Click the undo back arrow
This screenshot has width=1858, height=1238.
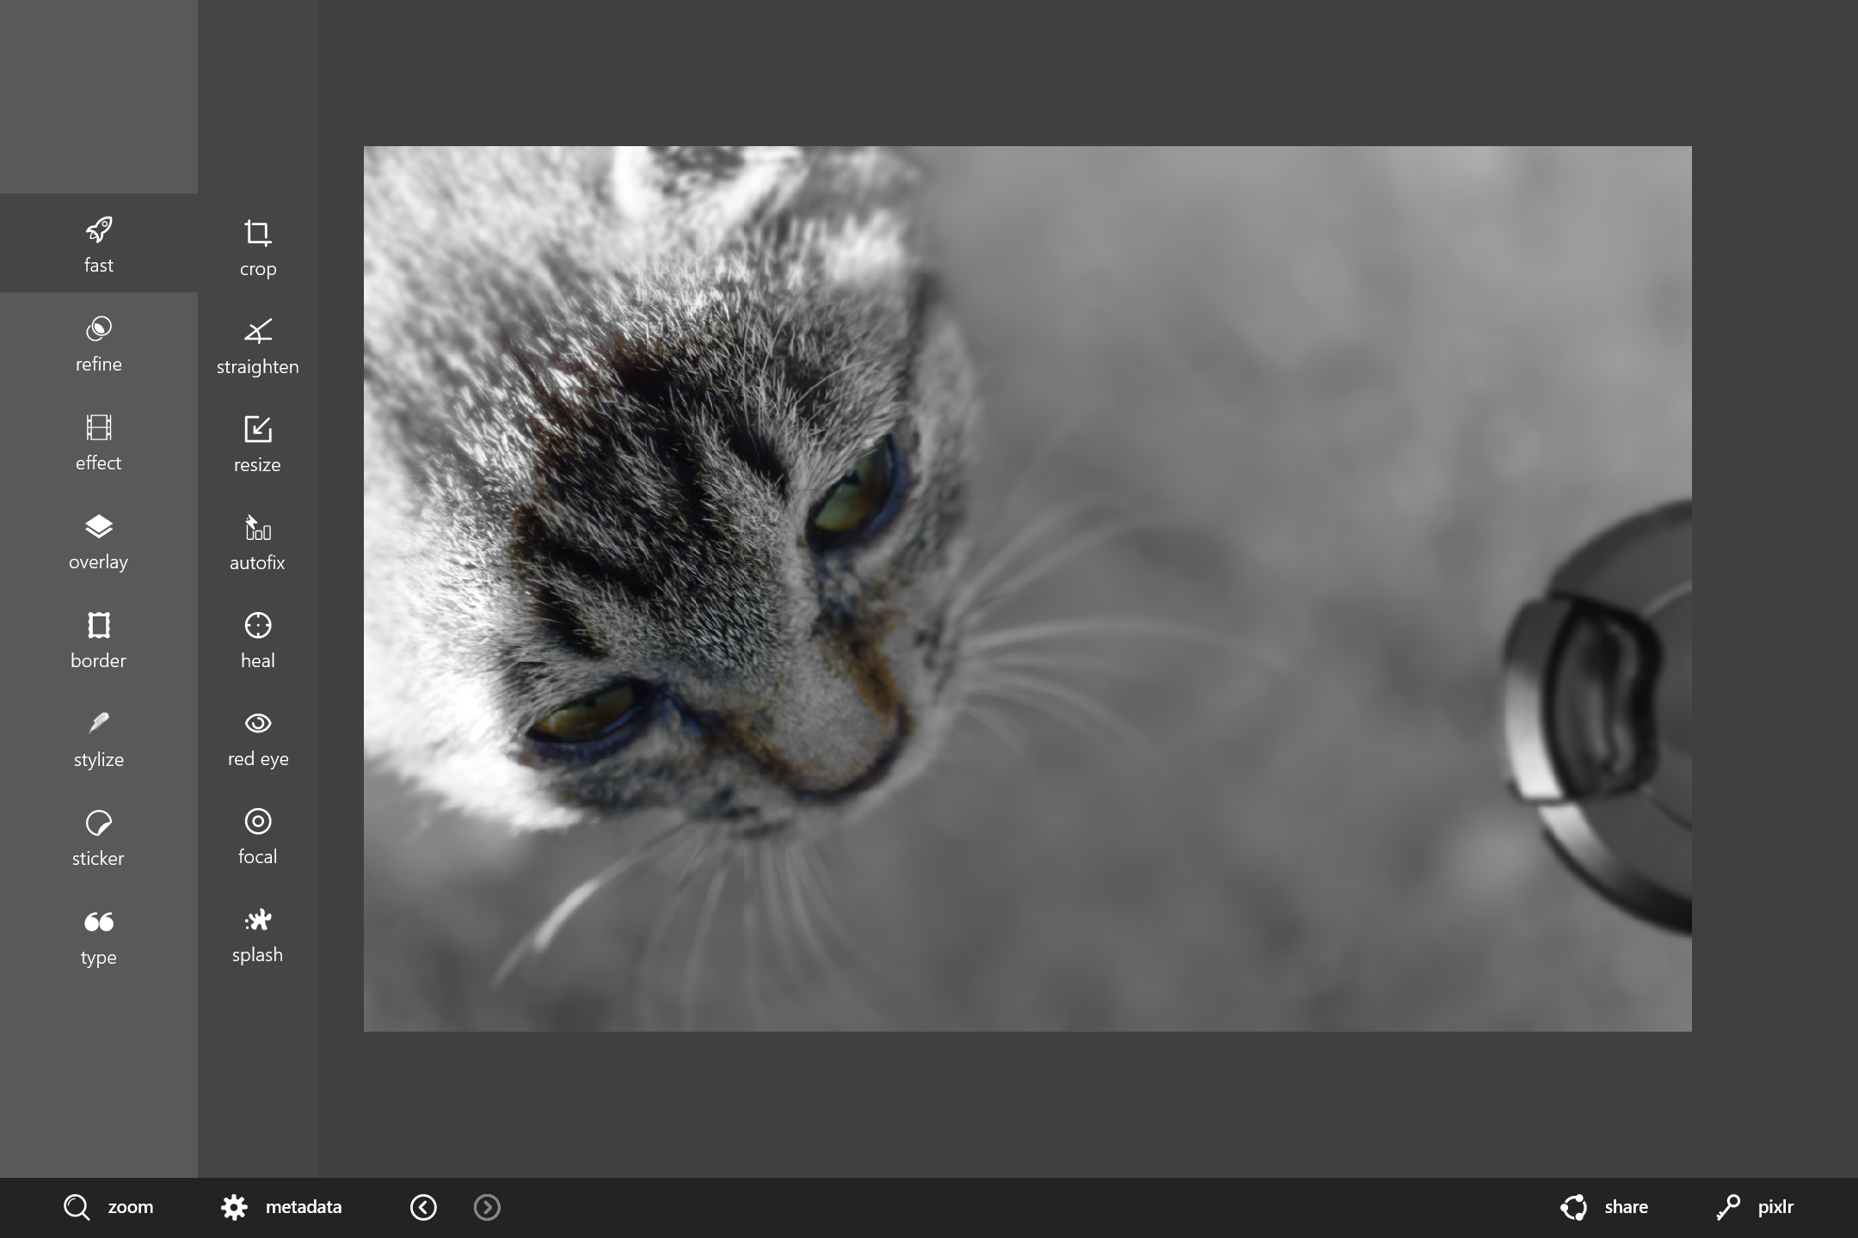click(423, 1207)
